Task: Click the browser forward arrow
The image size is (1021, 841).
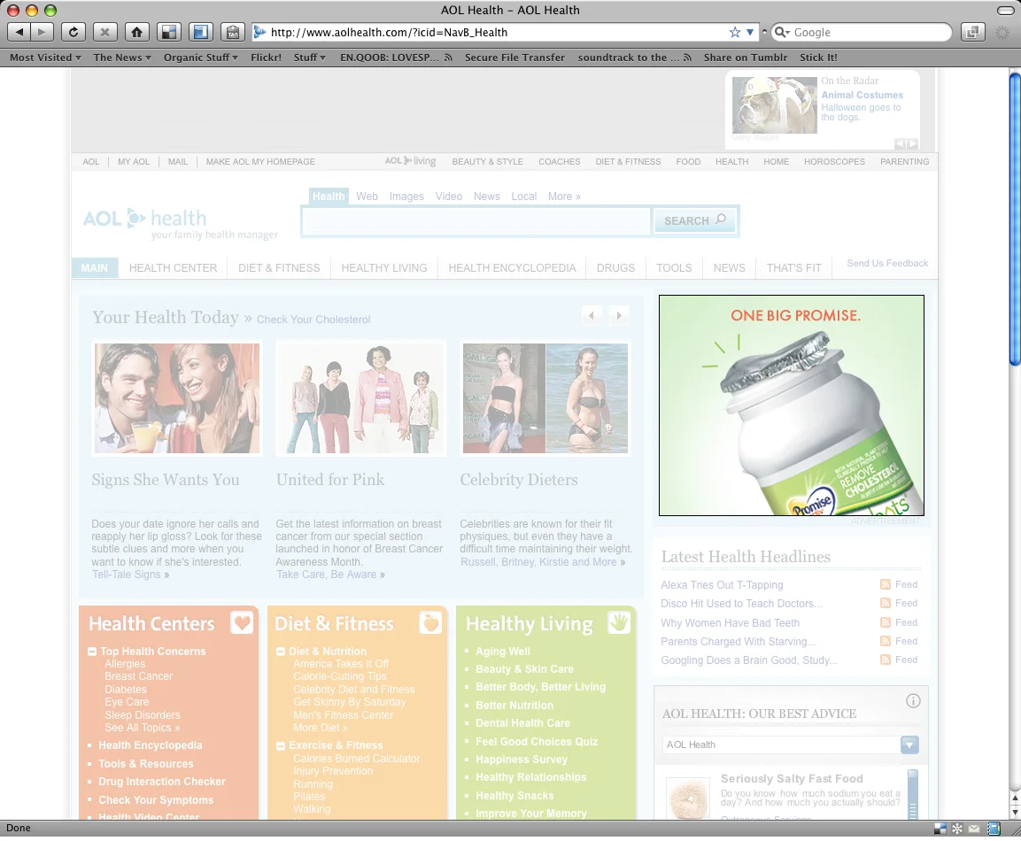Action: point(42,32)
